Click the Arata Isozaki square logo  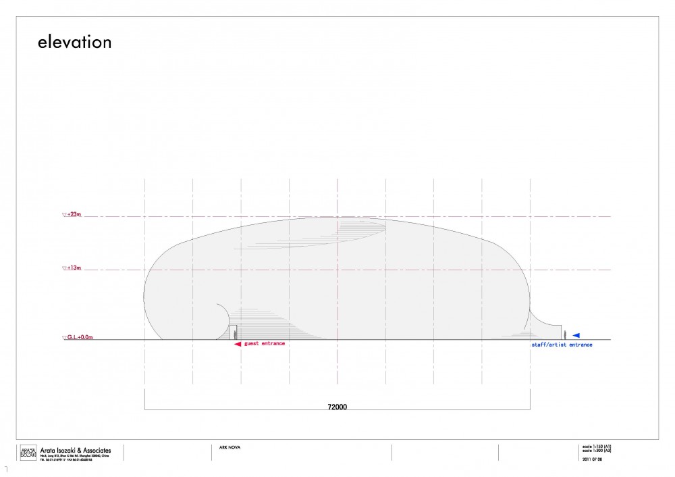[28, 453]
